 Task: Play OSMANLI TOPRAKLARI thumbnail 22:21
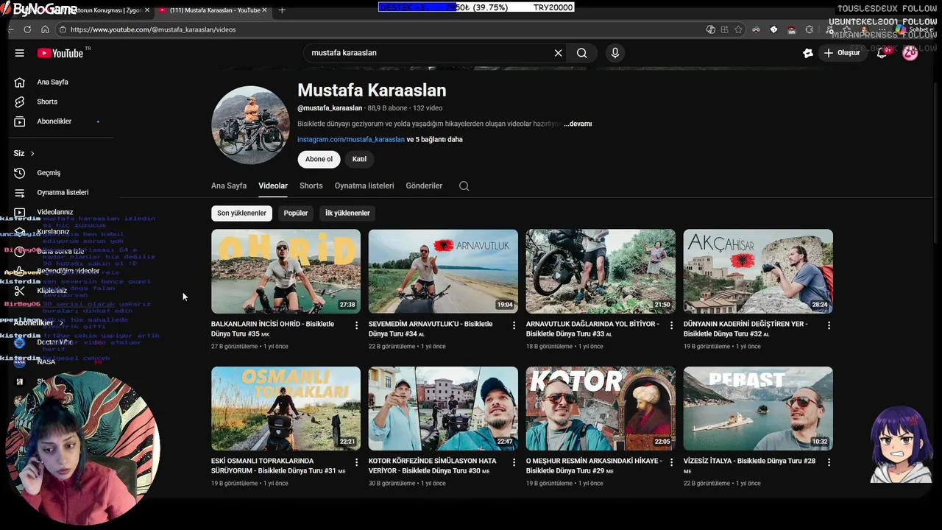click(286, 409)
